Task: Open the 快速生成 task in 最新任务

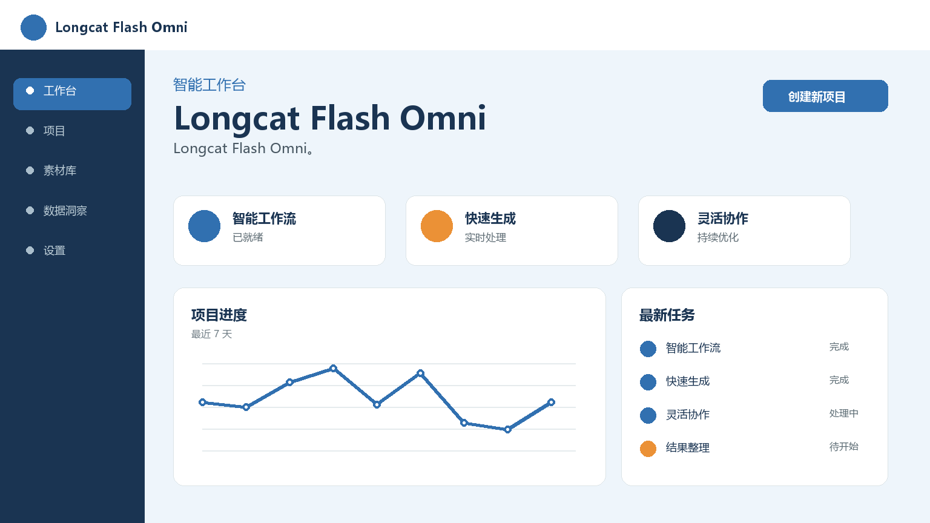Action: [687, 381]
